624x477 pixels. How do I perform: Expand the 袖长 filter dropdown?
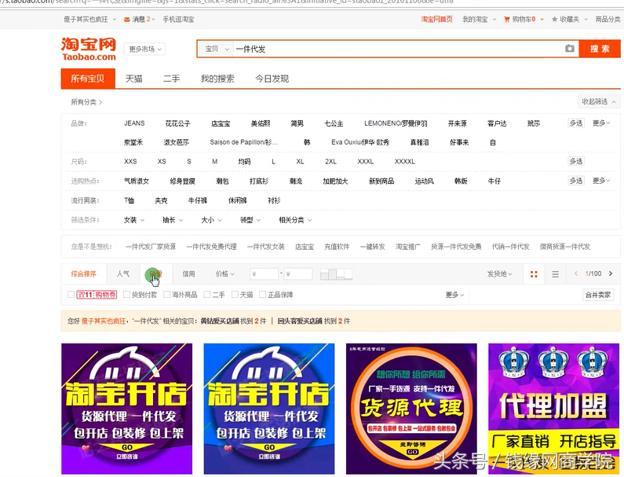coord(173,219)
